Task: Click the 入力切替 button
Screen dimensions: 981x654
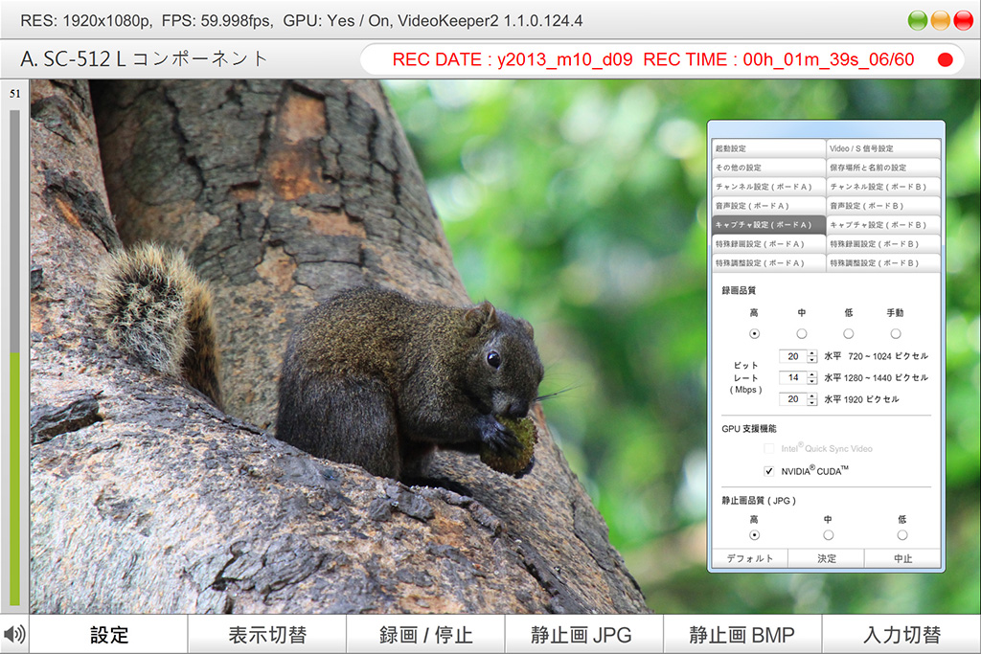Action: pos(901,635)
